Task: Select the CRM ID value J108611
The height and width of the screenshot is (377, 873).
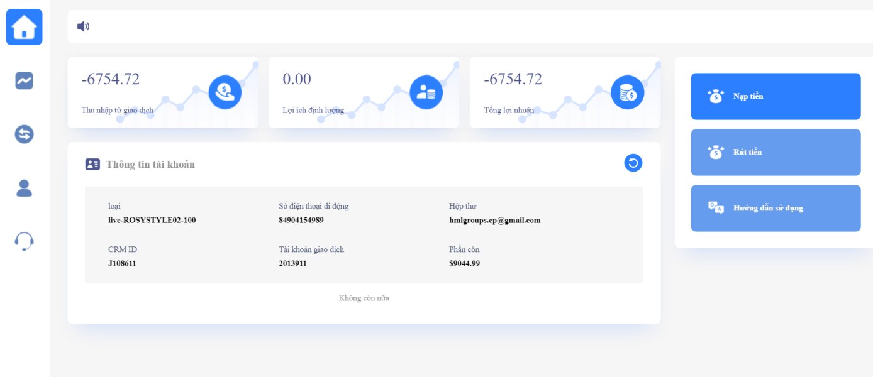Action: [x=122, y=264]
